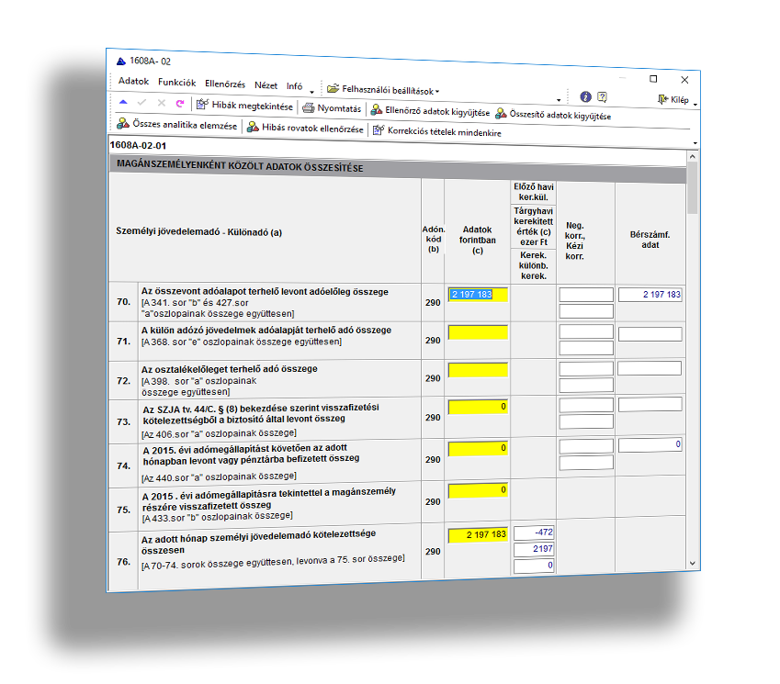780x684 pixels.
Task: Click the Bérszámf. adat field in row 73
Action: click(650, 404)
